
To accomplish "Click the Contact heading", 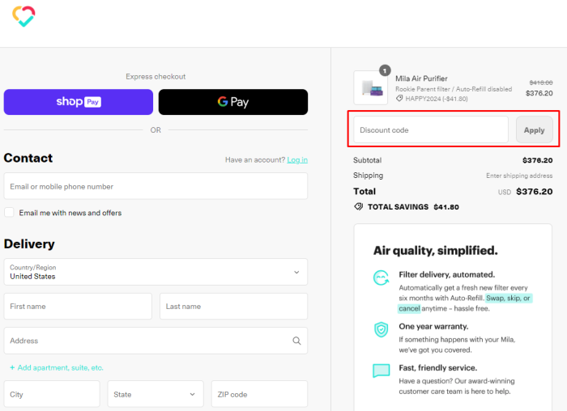I will pos(28,158).
